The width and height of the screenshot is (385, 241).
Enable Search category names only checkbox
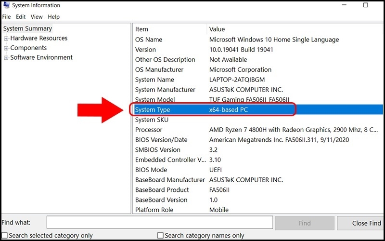pyautogui.click(x=160, y=236)
